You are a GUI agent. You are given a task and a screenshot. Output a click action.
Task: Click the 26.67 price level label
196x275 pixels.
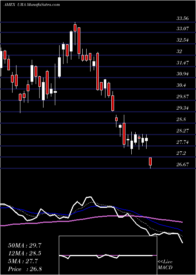pos(183,165)
